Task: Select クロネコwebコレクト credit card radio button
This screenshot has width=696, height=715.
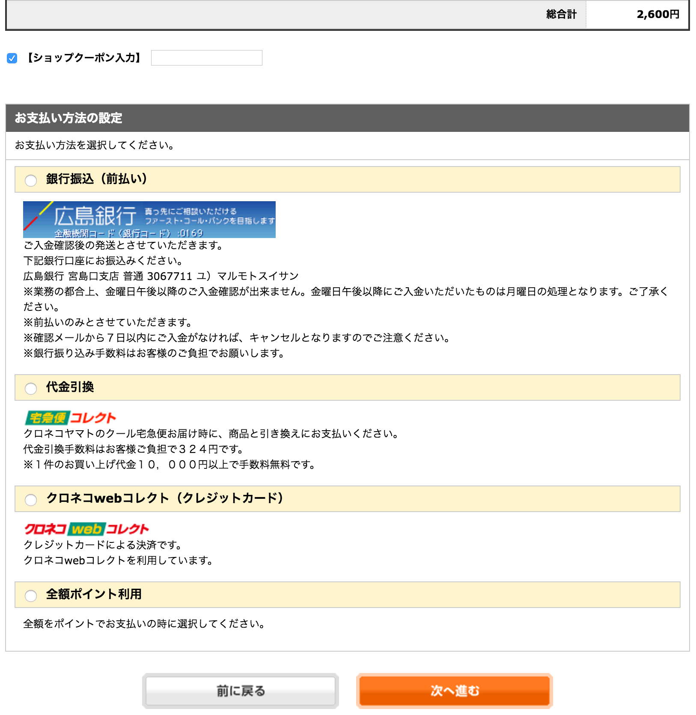Action: pyautogui.click(x=31, y=500)
